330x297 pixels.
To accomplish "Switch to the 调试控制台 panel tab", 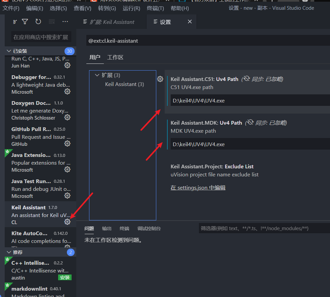I will [149, 229].
